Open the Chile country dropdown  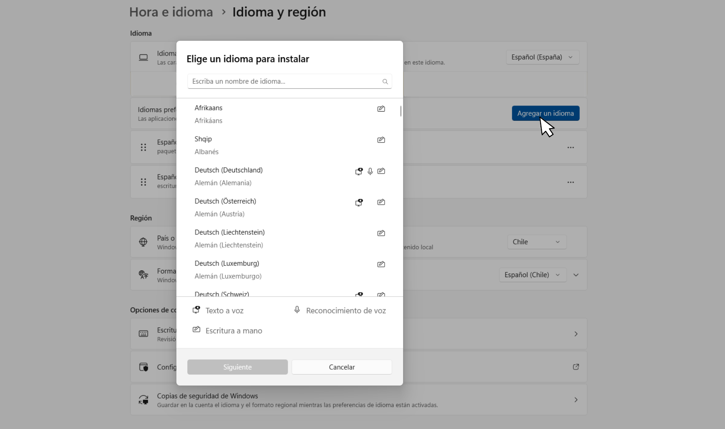[536, 242]
